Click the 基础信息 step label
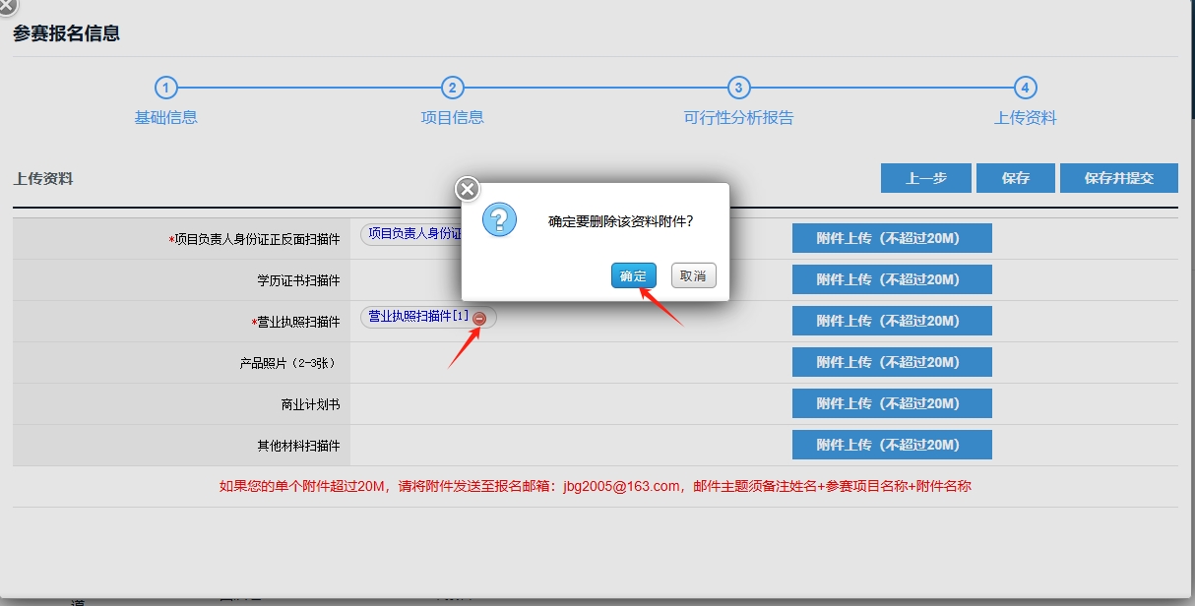 166,117
